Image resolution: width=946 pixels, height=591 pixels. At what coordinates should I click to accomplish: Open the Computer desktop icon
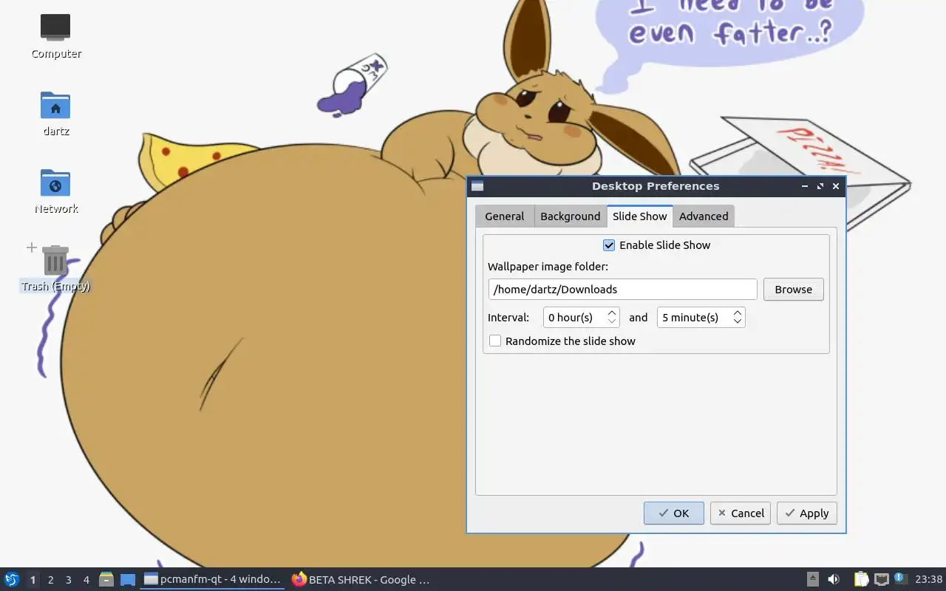(x=55, y=35)
